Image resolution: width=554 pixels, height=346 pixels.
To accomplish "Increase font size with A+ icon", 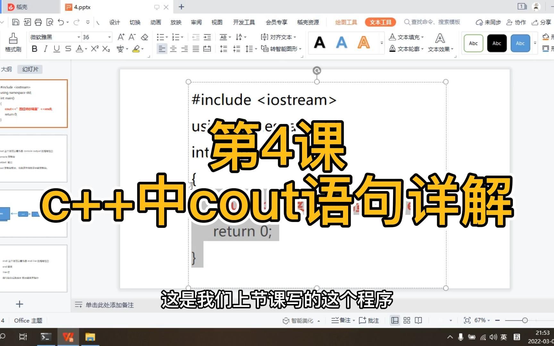I will point(121,37).
